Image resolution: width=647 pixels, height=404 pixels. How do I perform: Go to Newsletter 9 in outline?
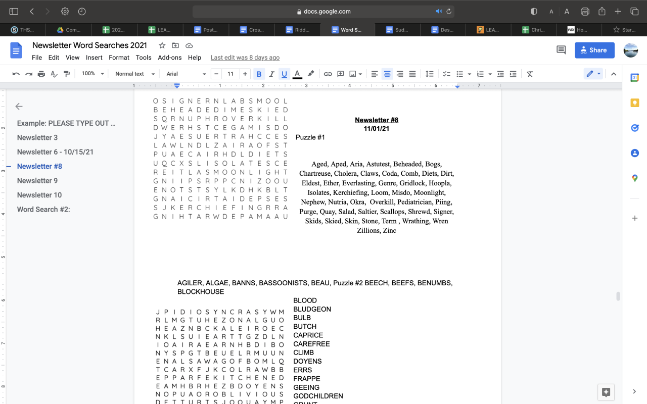click(x=37, y=181)
